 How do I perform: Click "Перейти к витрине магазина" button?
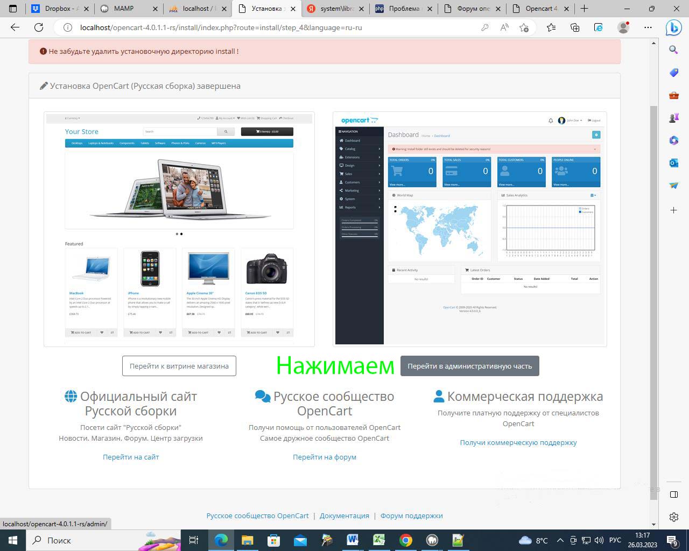point(179,366)
